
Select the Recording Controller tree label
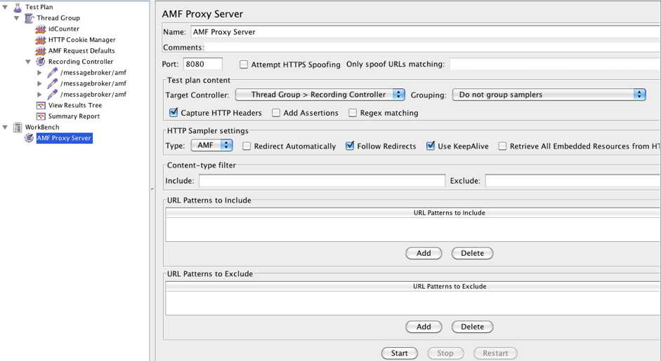[x=81, y=62]
